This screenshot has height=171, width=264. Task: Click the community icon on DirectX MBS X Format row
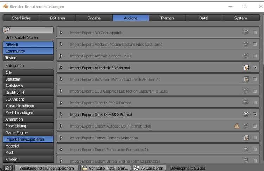[246, 114]
